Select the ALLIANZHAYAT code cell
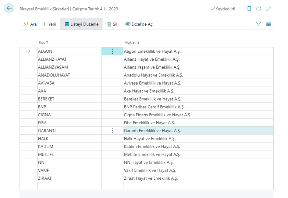 [x=69, y=59]
